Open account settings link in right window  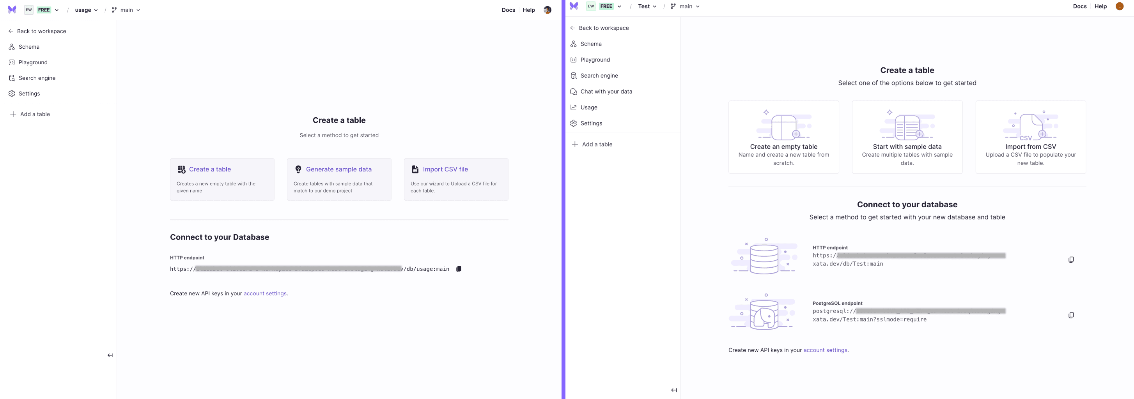pos(825,350)
